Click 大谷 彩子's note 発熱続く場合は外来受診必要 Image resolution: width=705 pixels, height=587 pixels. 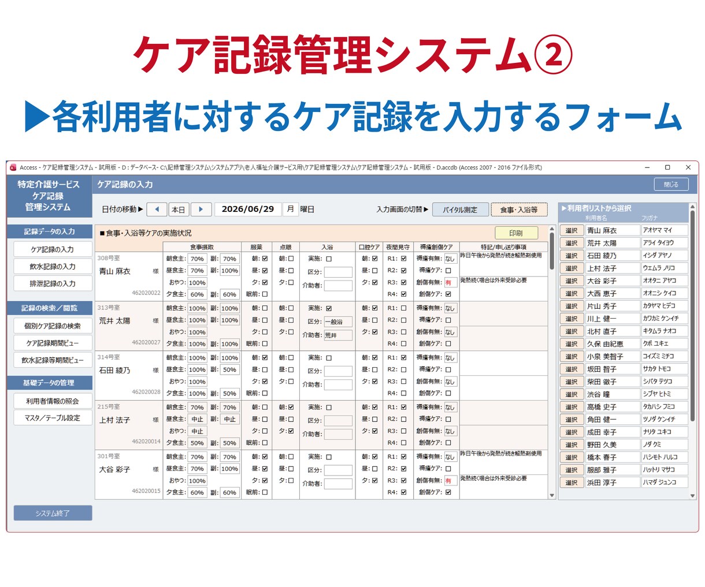503,487
